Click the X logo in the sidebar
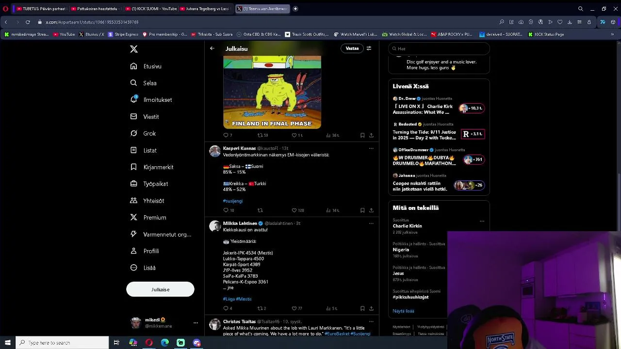 click(134, 49)
